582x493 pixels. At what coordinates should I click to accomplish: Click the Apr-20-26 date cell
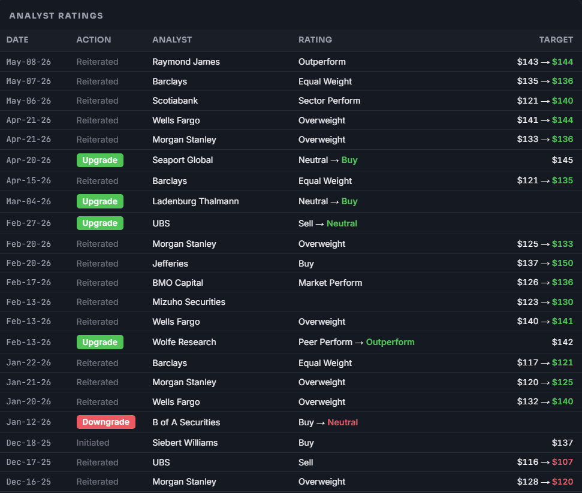click(29, 161)
